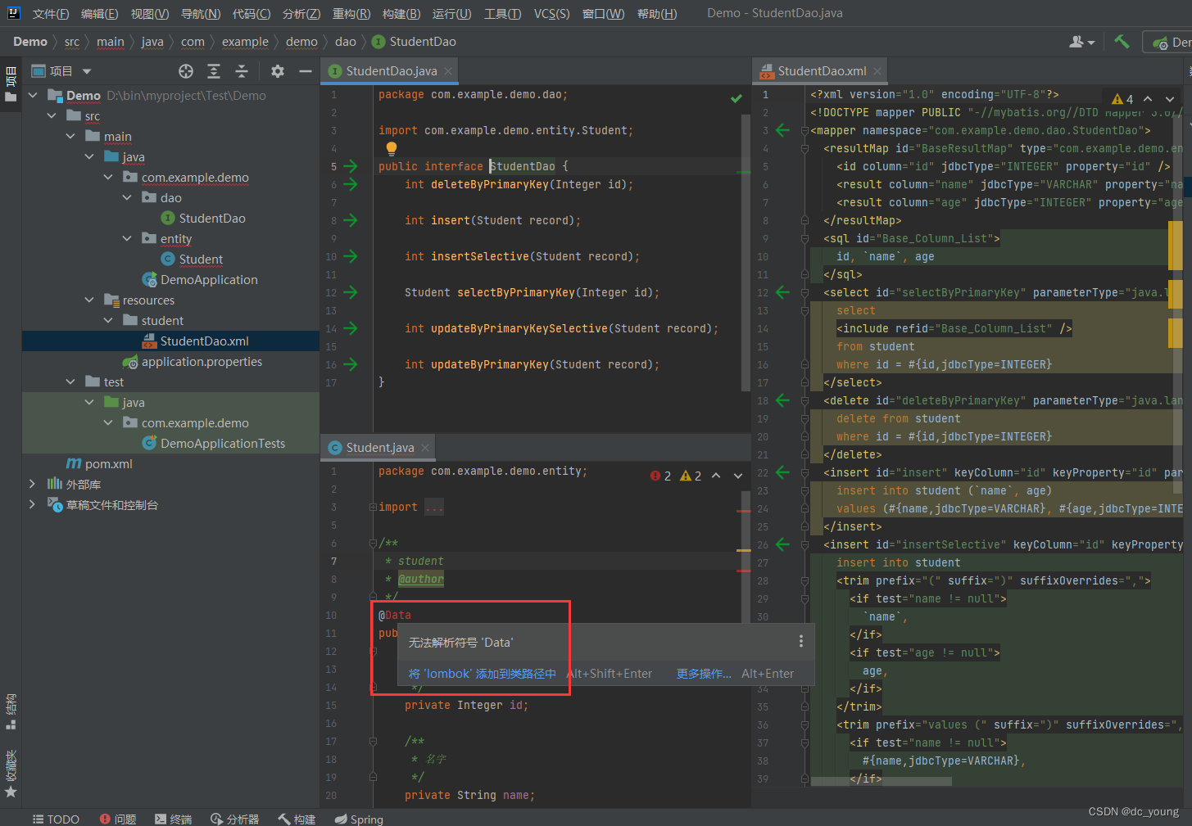
Task: Go to next highlighted error in Student.java
Action: (738, 476)
